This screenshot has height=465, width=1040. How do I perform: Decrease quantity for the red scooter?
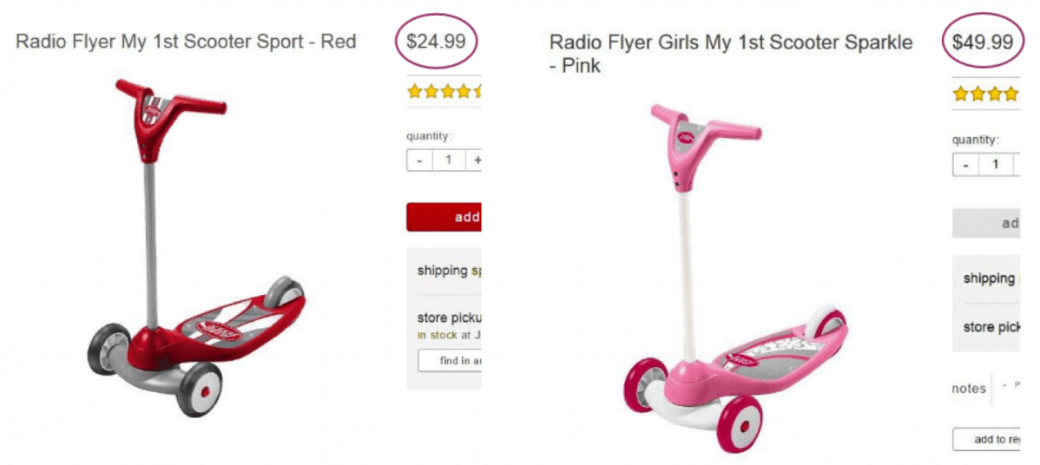tap(419, 160)
